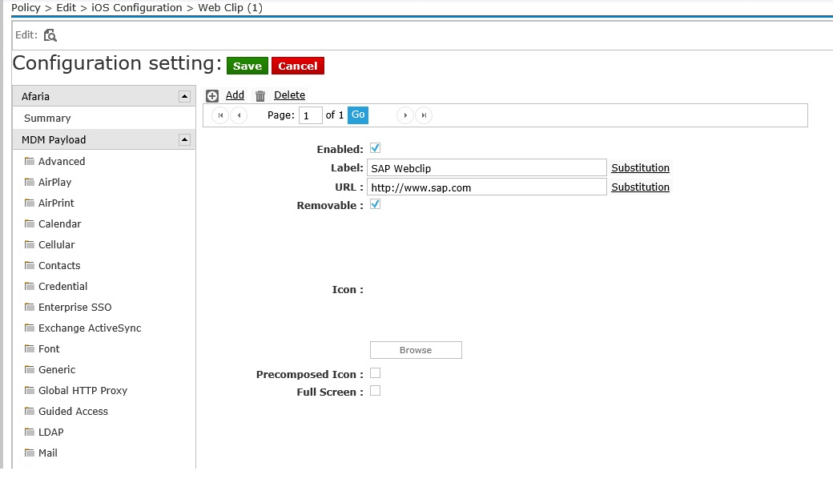Click the red Cancel button
The image size is (833, 487).
pyautogui.click(x=297, y=66)
